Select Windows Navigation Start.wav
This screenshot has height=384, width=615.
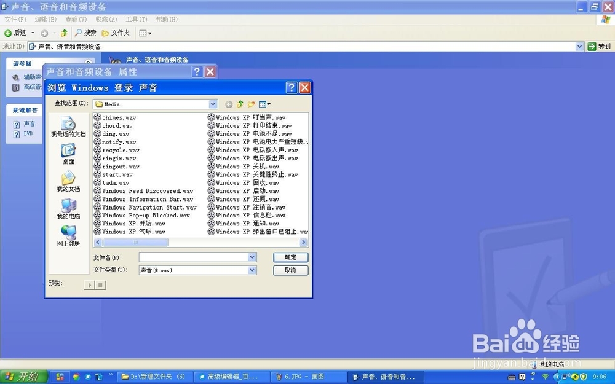145,207
